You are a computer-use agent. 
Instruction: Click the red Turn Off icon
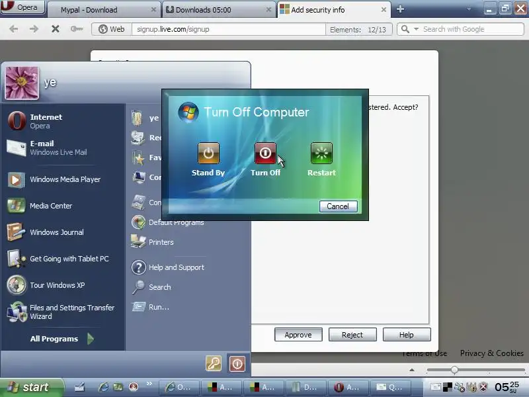265,154
